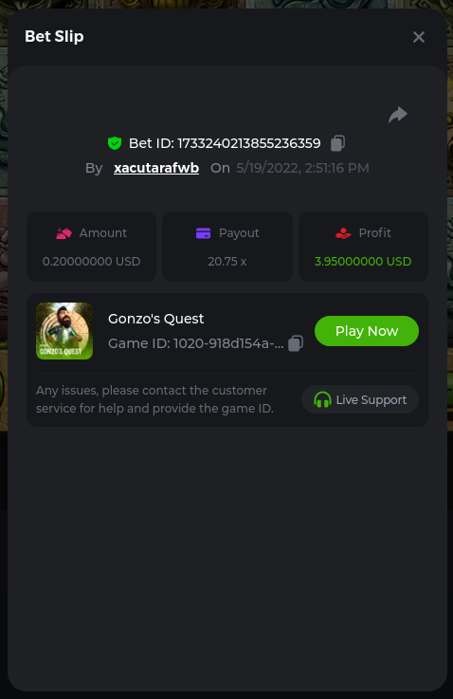This screenshot has height=699, width=453.
Task: Click the purple Payout card icon
Action: 203,233
